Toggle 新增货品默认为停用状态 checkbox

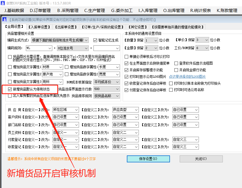(x=10, y=89)
